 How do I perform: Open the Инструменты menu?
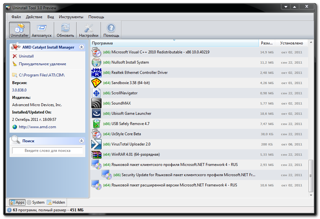pos(71,17)
